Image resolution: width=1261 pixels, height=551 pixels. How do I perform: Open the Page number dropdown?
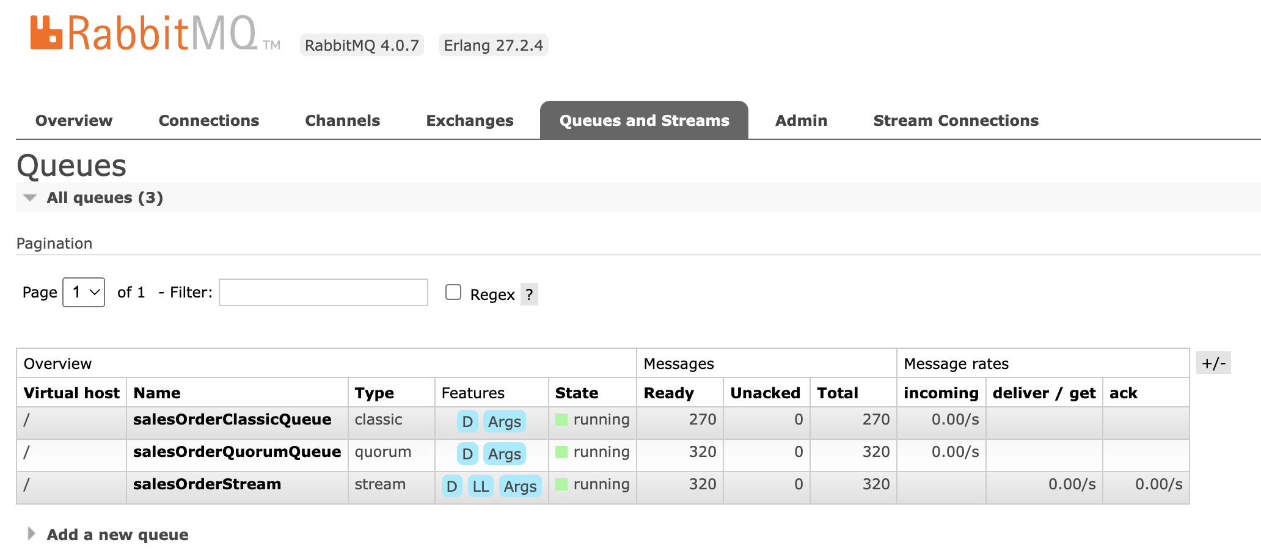coord(84,292)
